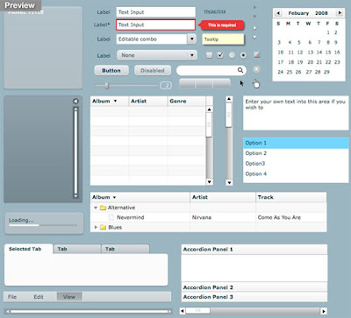Viewport: 351px width, 318px height.
Task: Open the None dropdown list
Action: [x=156, y=55]
